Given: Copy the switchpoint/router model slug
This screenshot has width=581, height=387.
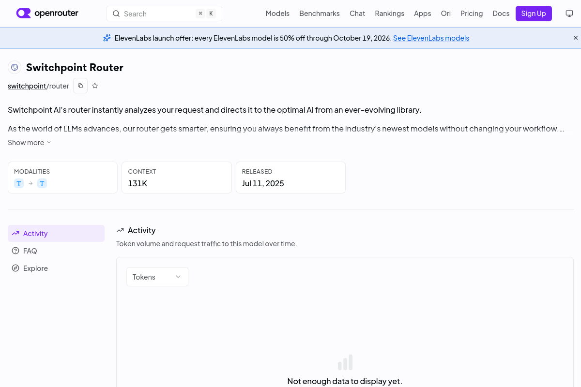Looking at the screenshot, I should pos(80,86).
